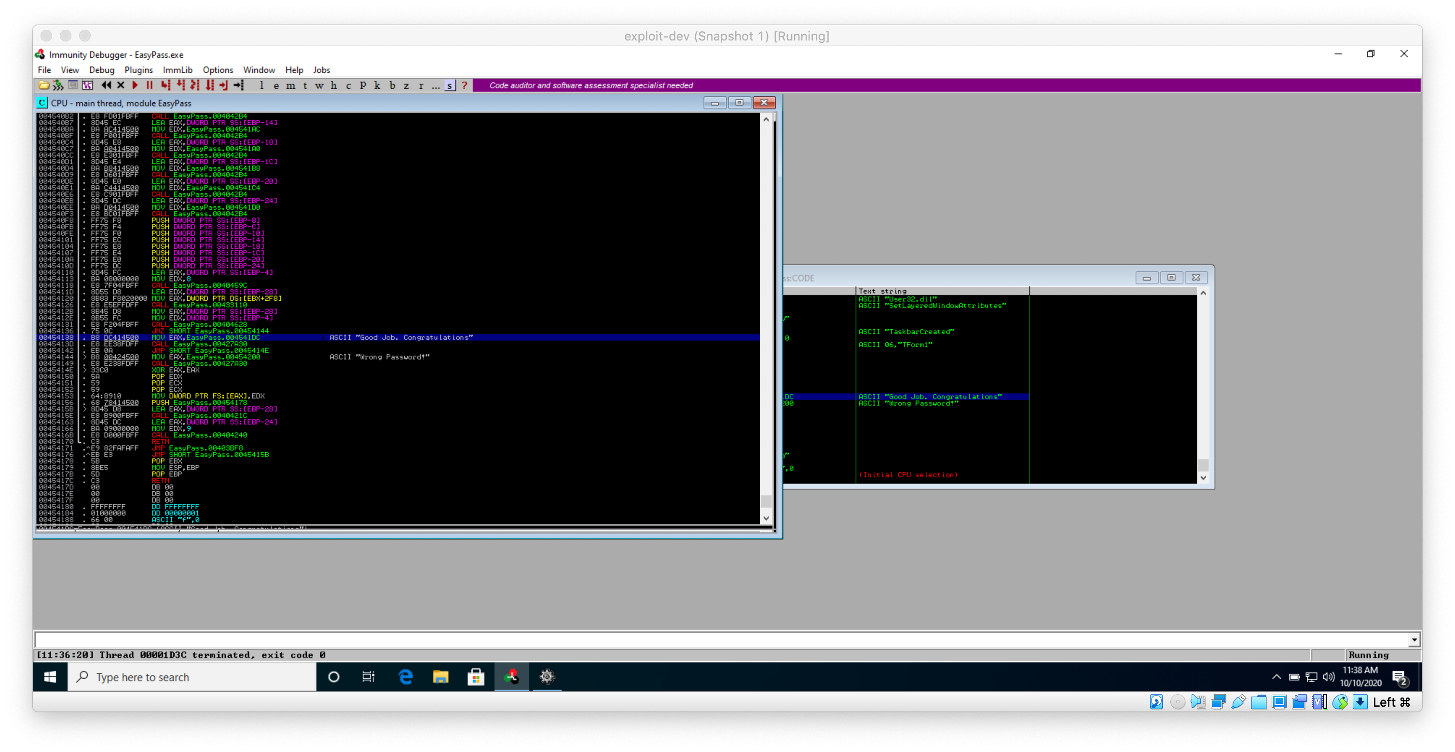The width and height of the screenshot is (1455, 752).
Task: Click CPU window scrollbar down arrow
Action: click(x=766, y=518)
